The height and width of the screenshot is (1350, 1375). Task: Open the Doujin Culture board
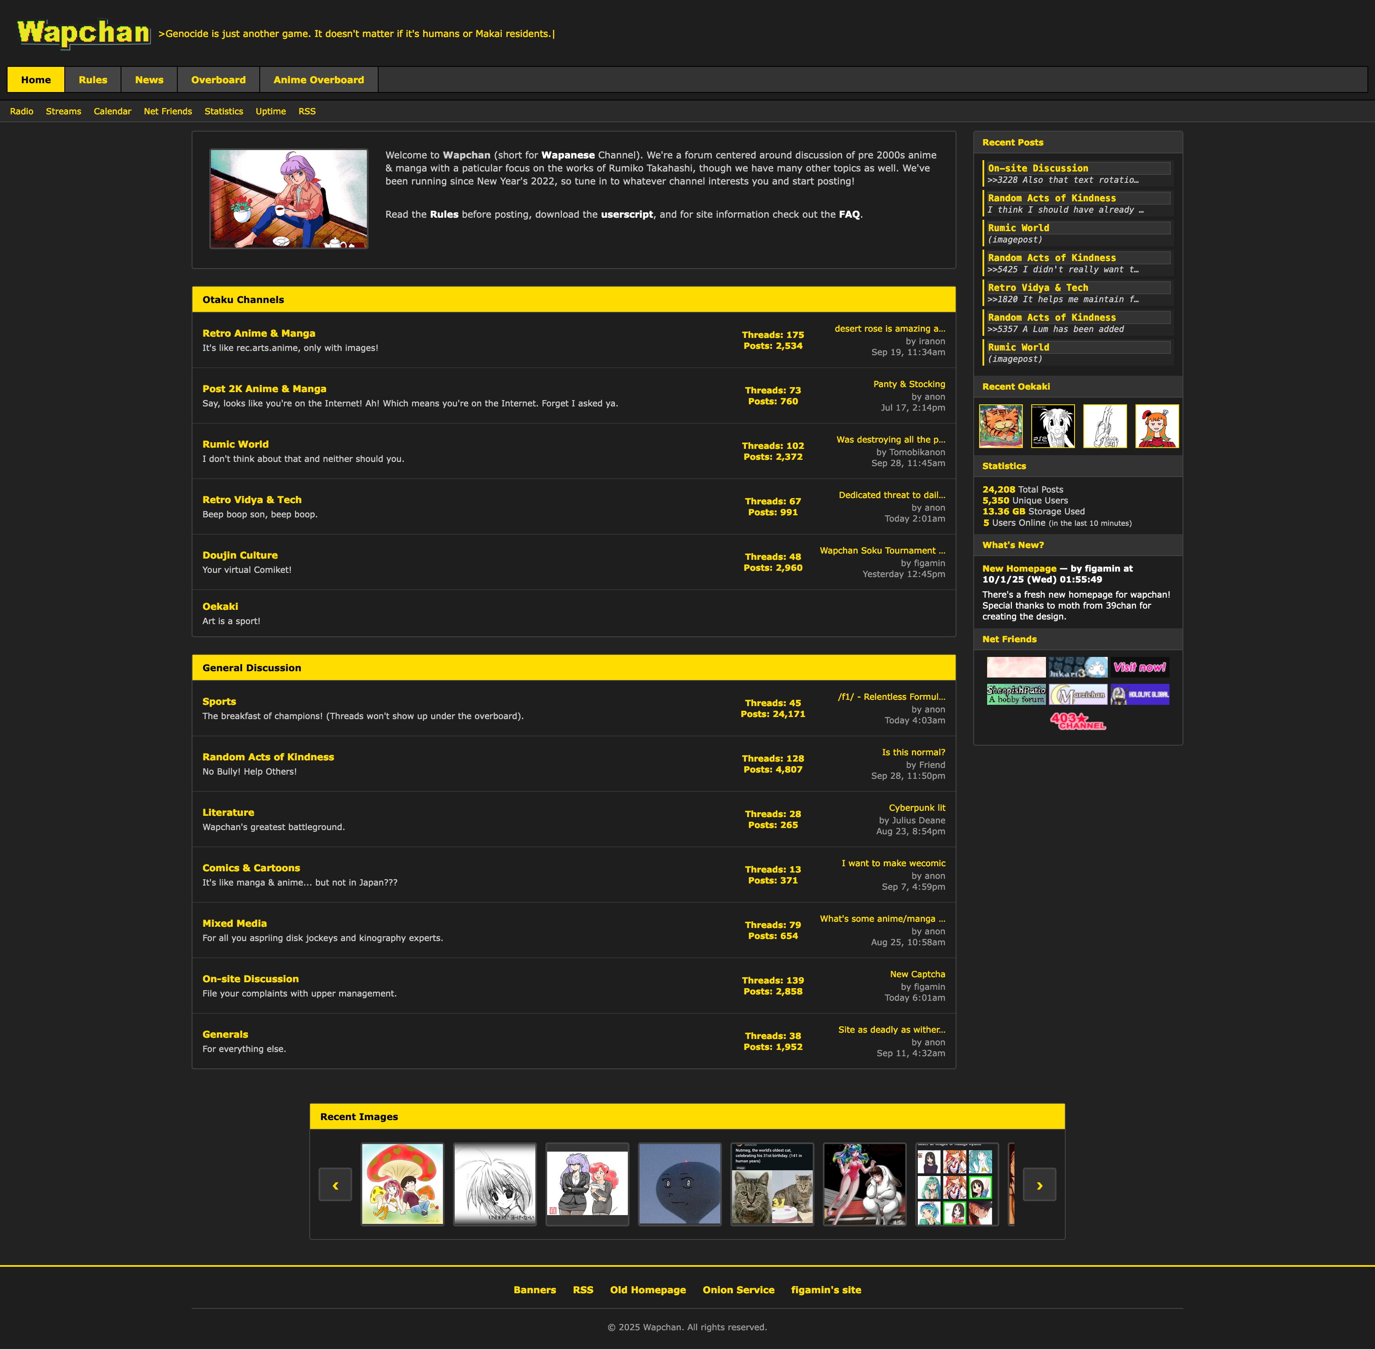click(x=240, y=555)
